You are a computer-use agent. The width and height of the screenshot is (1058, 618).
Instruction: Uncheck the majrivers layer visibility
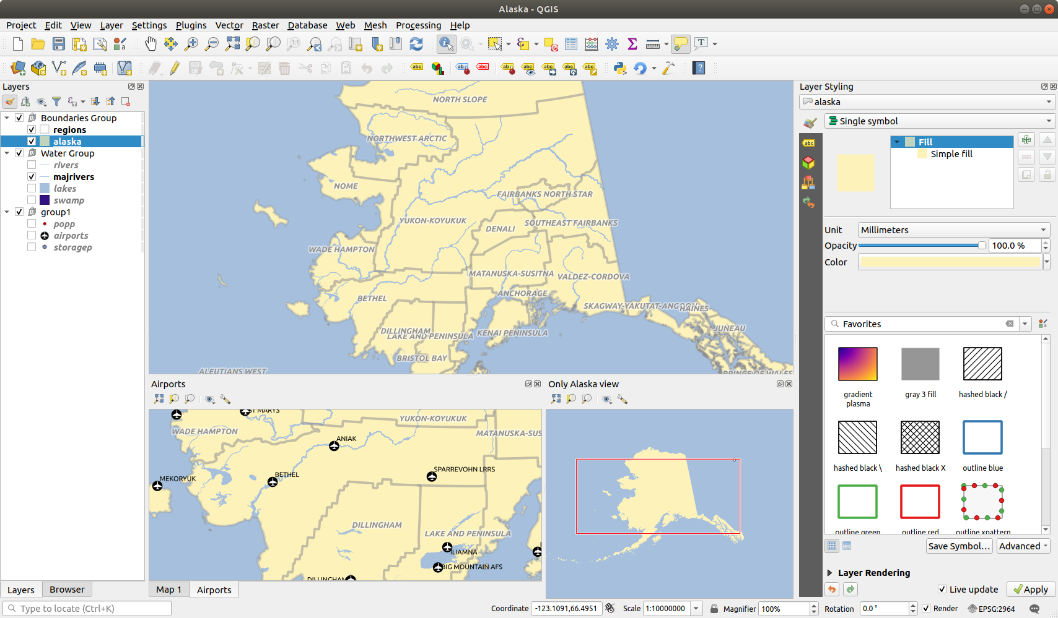[x=32, y=176]
